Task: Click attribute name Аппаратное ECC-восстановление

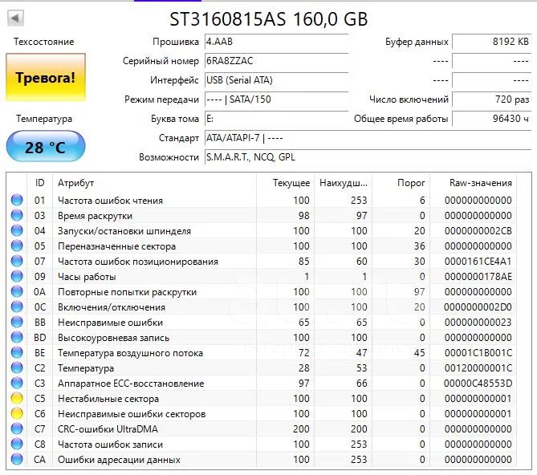Action: pos(131,384)
